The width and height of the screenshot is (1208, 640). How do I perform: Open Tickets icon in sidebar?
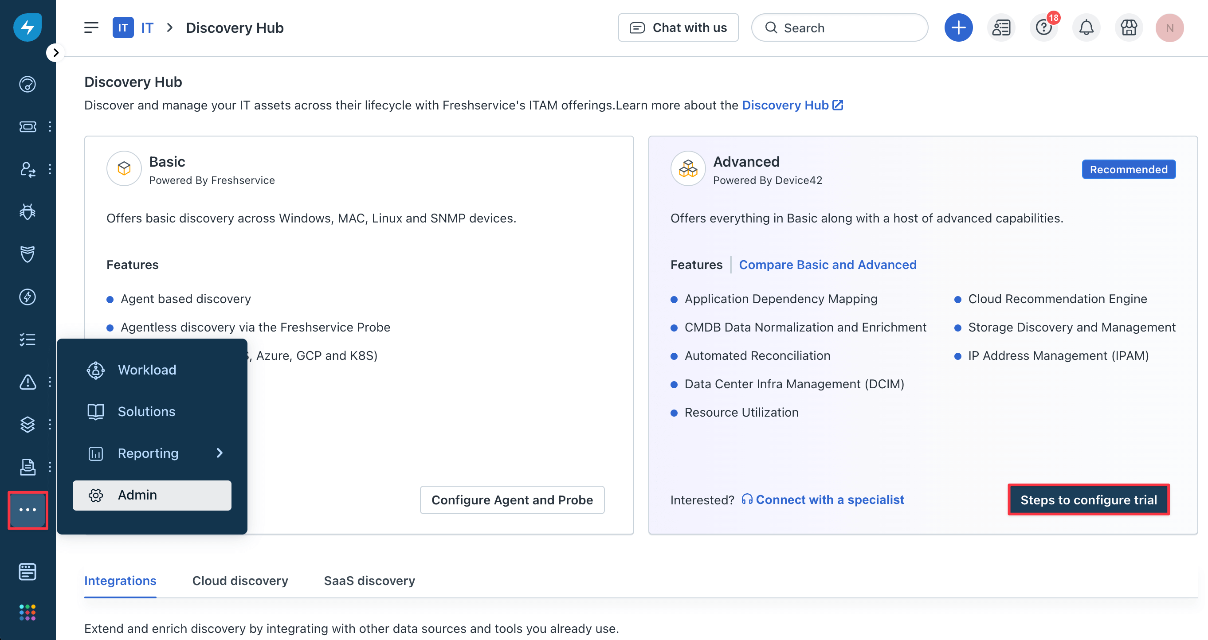(27, 126)
